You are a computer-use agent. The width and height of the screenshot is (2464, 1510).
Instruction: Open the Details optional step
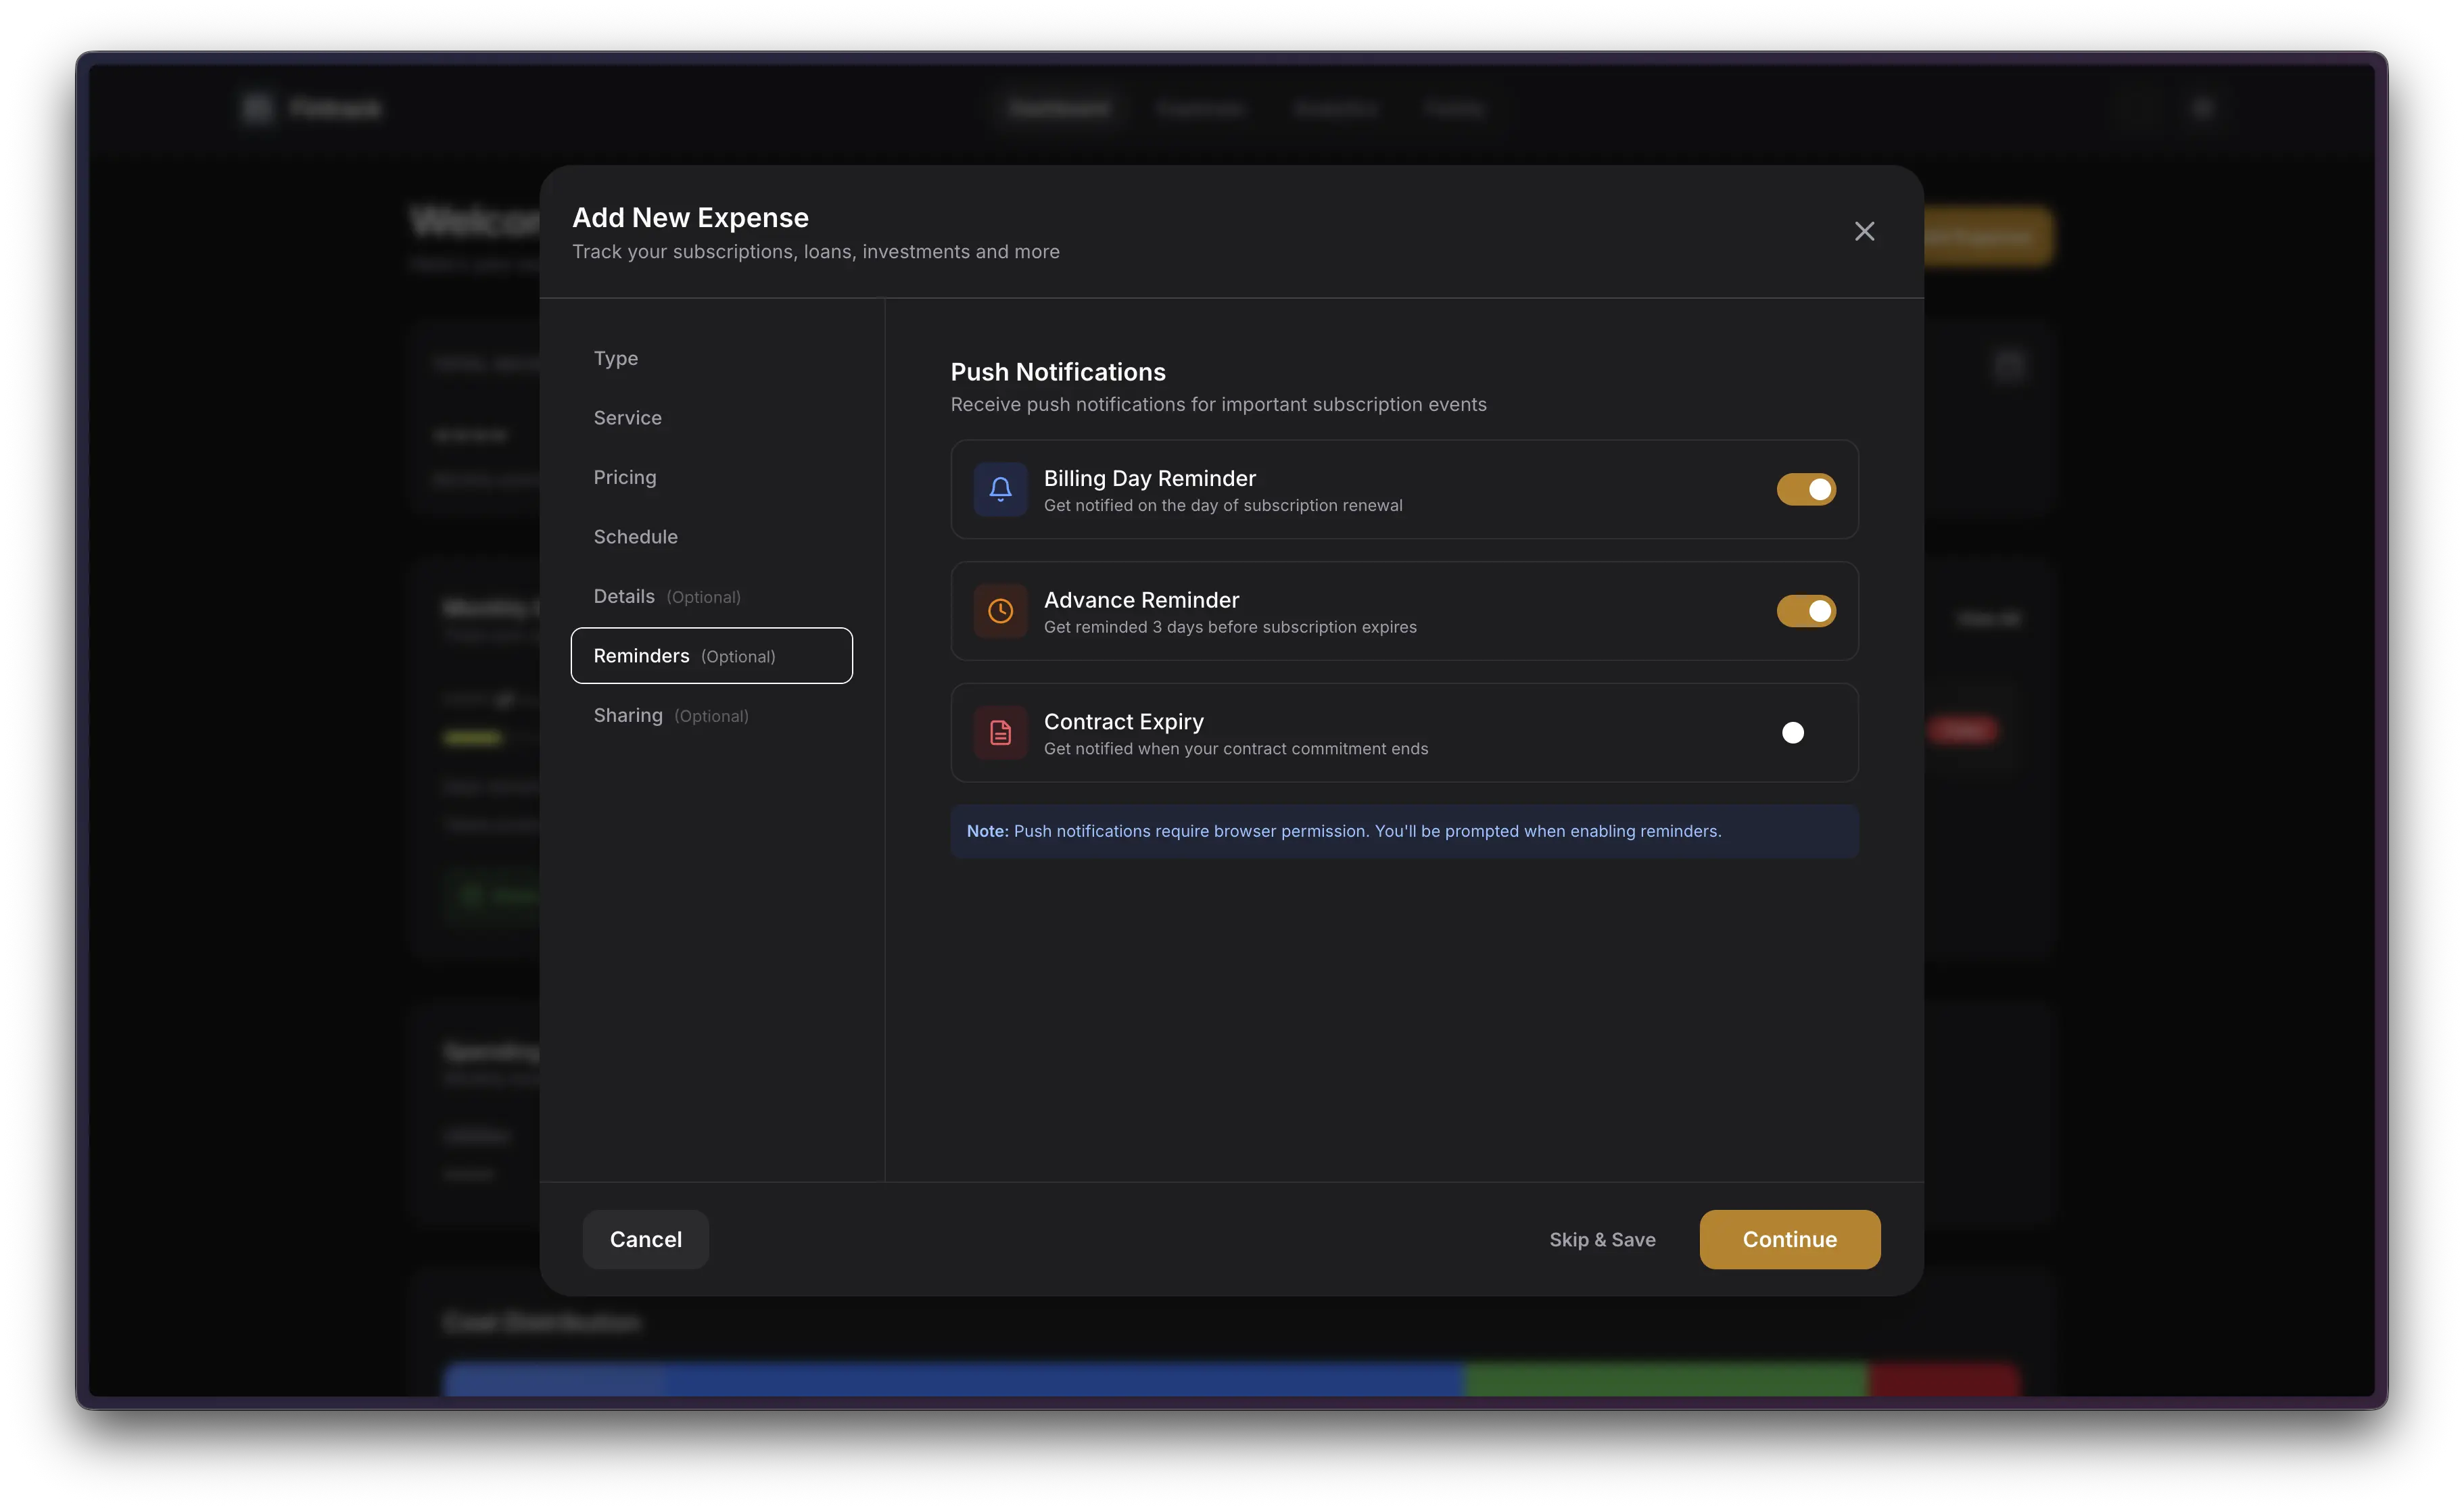click(x=711, y=595)
